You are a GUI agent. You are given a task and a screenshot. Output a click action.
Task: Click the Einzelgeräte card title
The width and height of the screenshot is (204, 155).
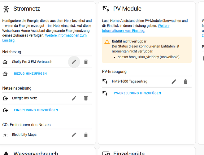(129, 153)
